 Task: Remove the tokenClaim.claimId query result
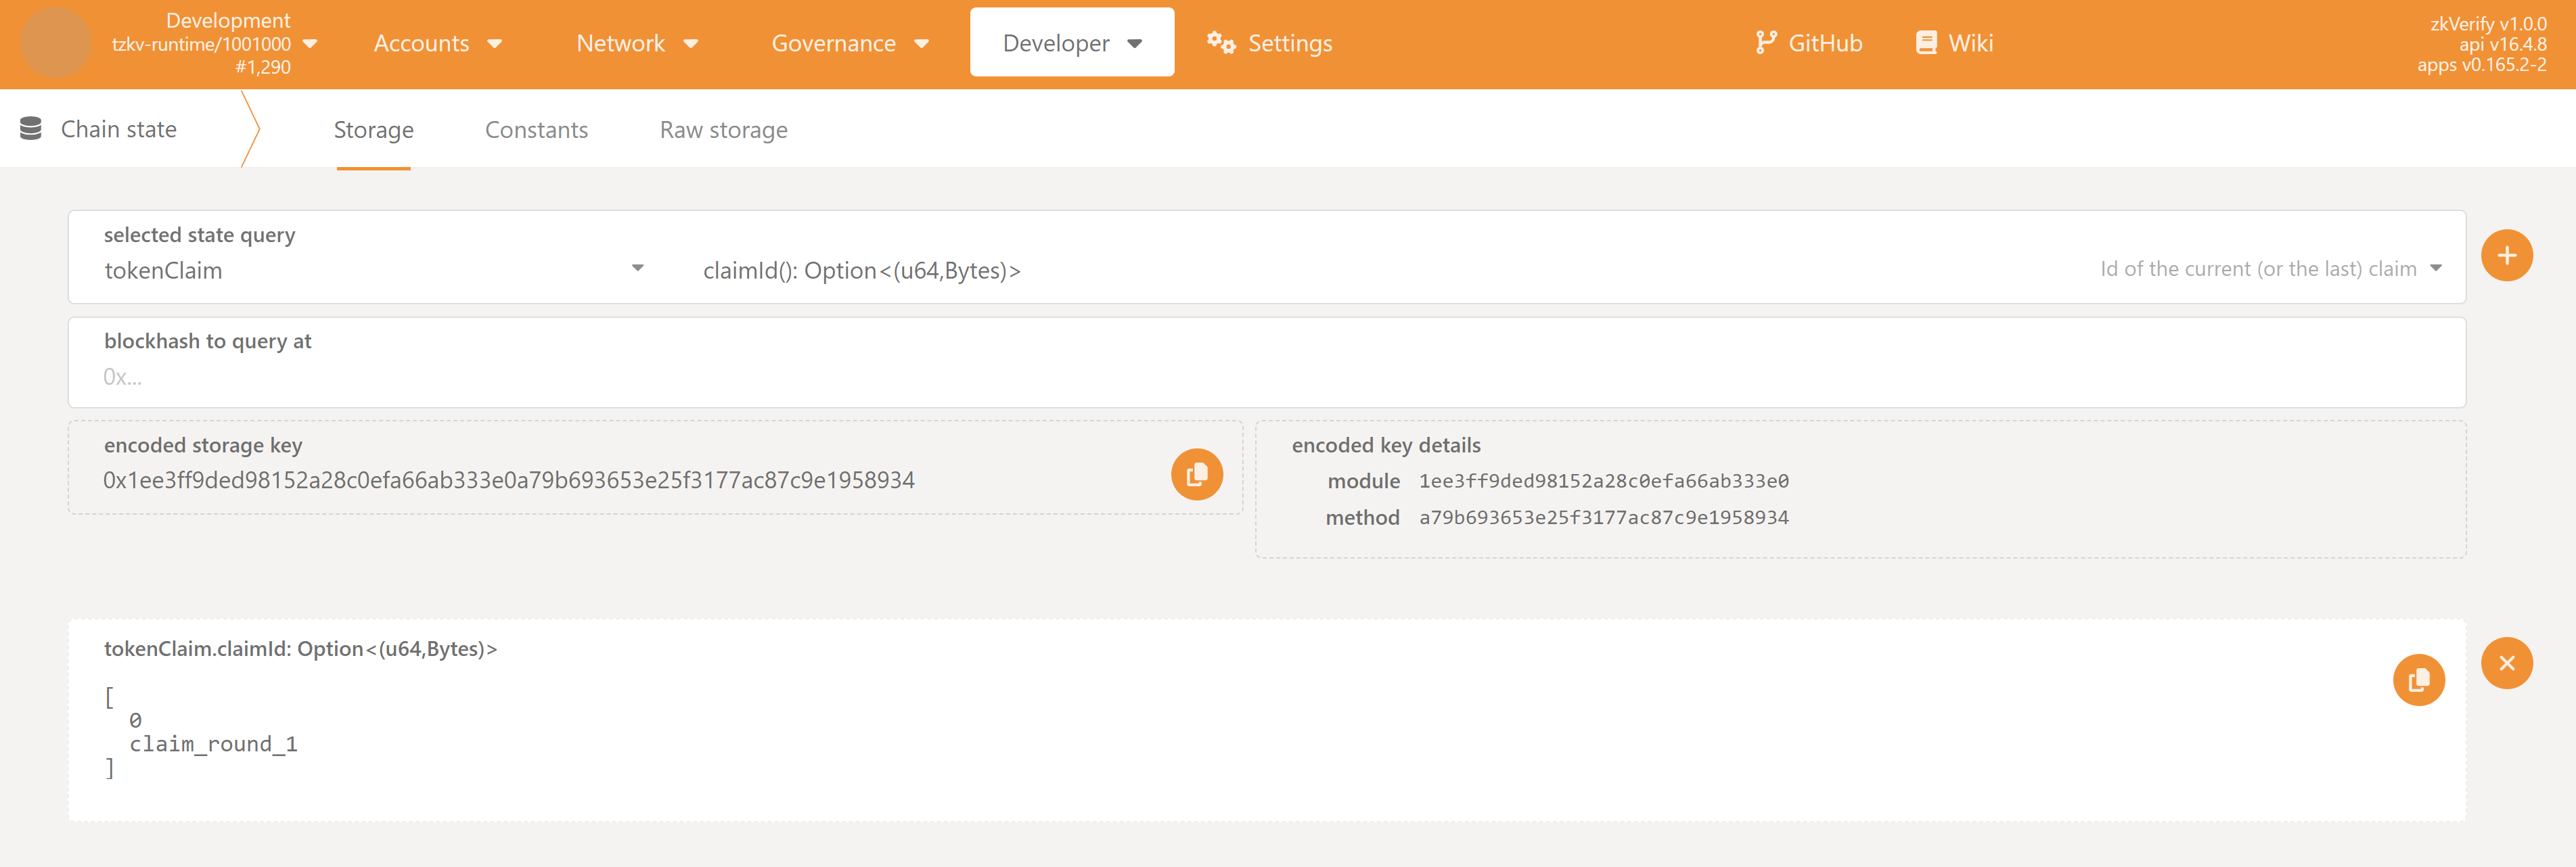(2505, 663)
